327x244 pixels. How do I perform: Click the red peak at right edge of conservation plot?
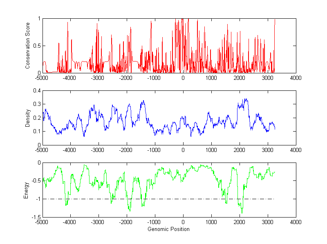click(x=275, y=20)
